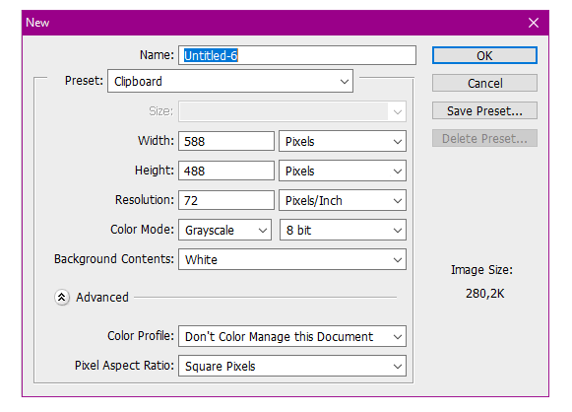This screenshot has width=572, height=412.
Task: Open the Save Preset dialog
Action: tap(484, 110)
